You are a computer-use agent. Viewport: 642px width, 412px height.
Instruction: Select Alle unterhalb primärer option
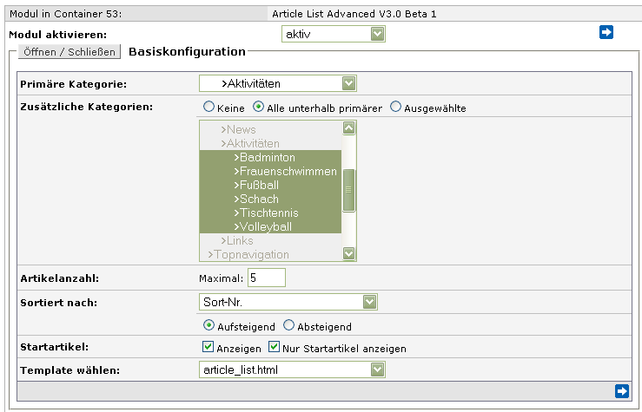point(258,108)
